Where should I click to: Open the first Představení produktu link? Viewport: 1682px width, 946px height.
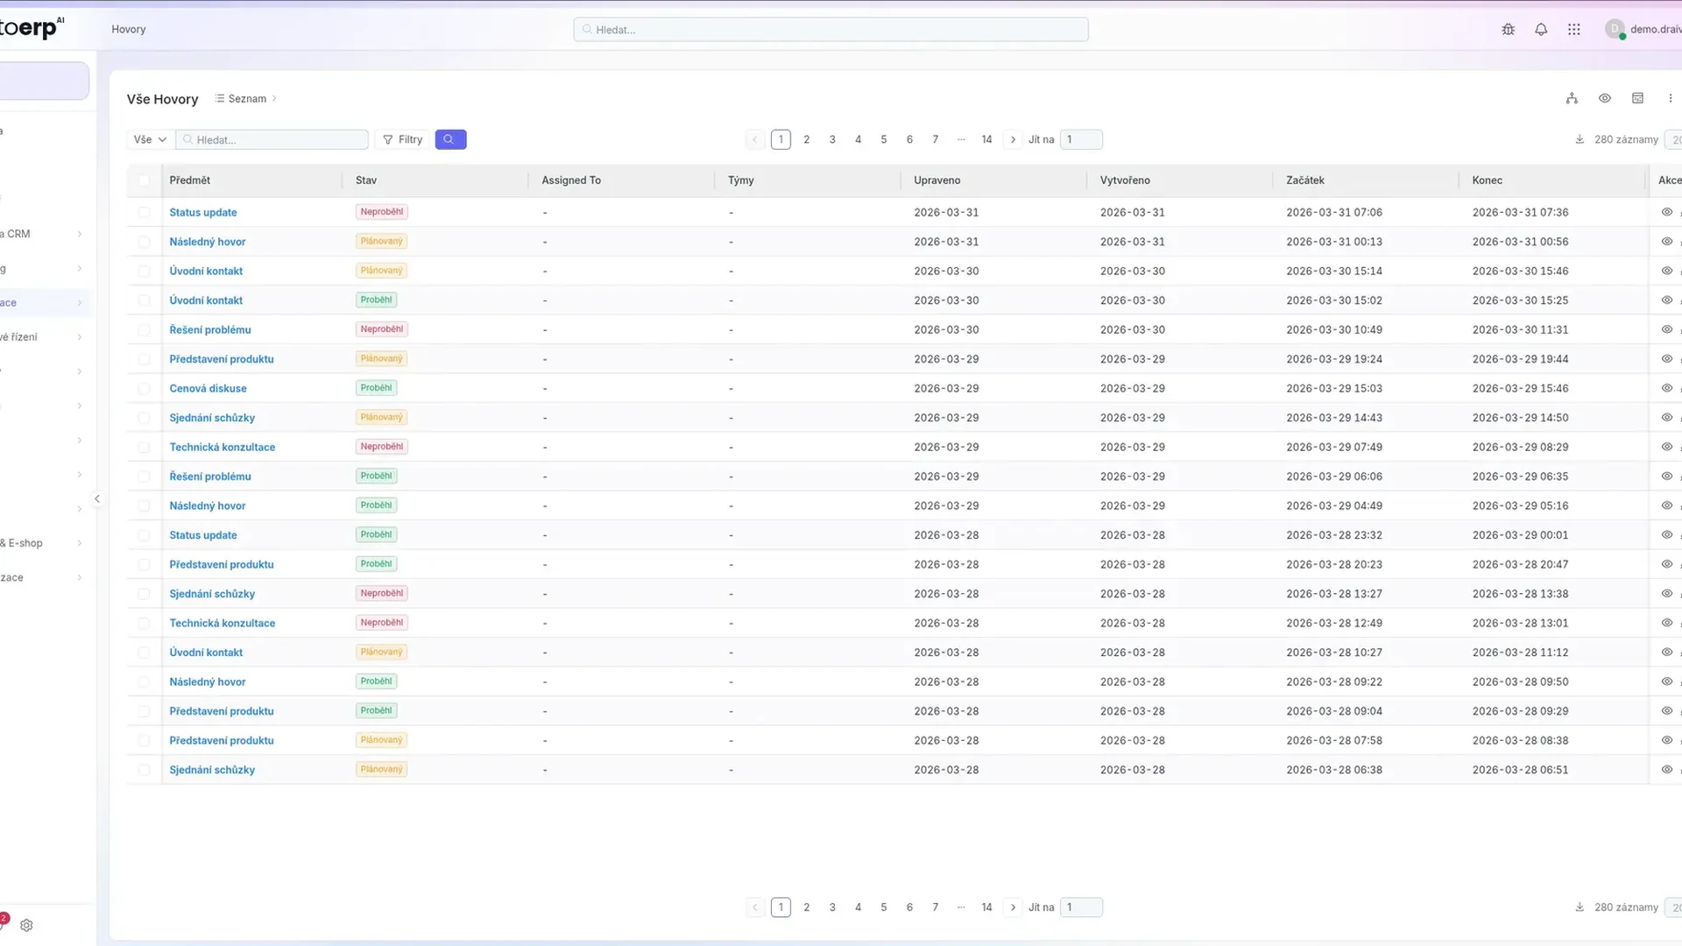(222, 359)
